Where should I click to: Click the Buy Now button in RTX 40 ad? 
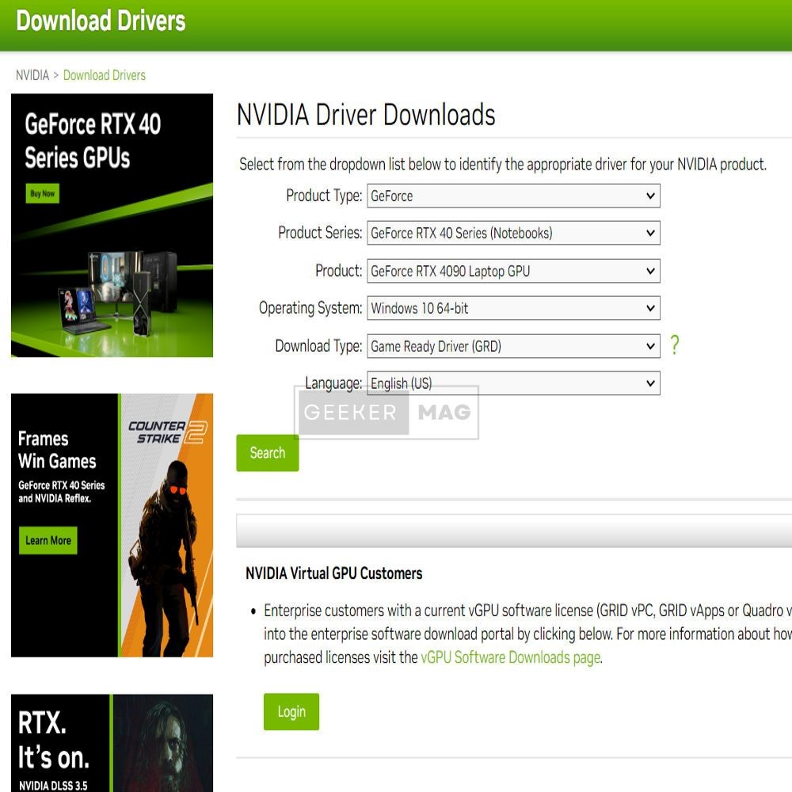(43, 193)
